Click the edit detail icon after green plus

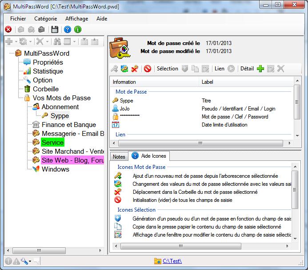point(271,69)
